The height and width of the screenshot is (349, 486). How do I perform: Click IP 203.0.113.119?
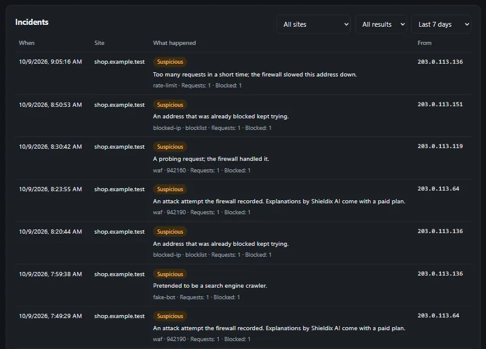(440, 146)
